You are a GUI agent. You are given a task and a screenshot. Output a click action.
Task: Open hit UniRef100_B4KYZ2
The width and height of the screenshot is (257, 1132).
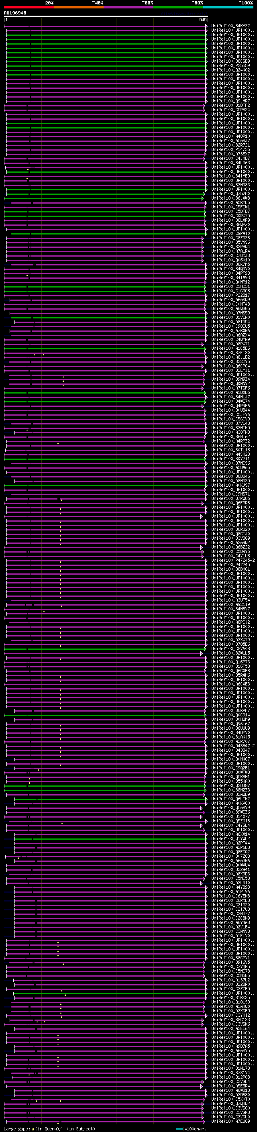click(230, 26)
